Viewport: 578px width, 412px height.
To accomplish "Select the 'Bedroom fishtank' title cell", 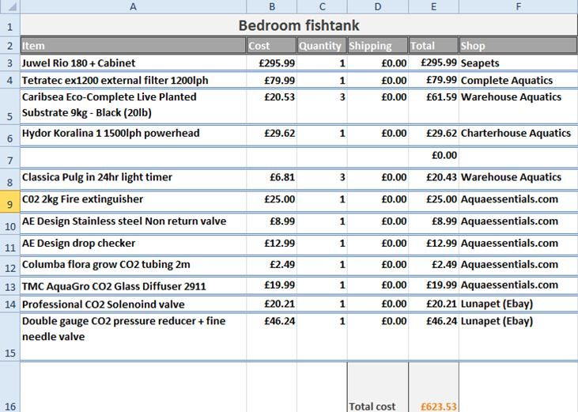I will [298, 25].
